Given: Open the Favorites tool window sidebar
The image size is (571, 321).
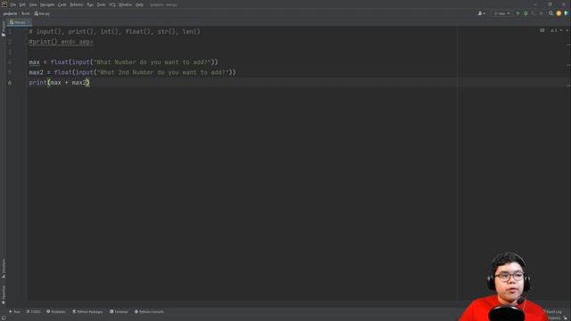Looking at the screenshot, I should [x=4, y=295].
